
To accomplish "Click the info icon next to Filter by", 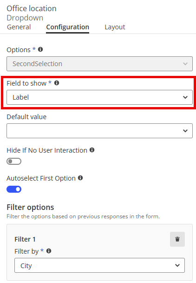I will click(x=49, y=251).
